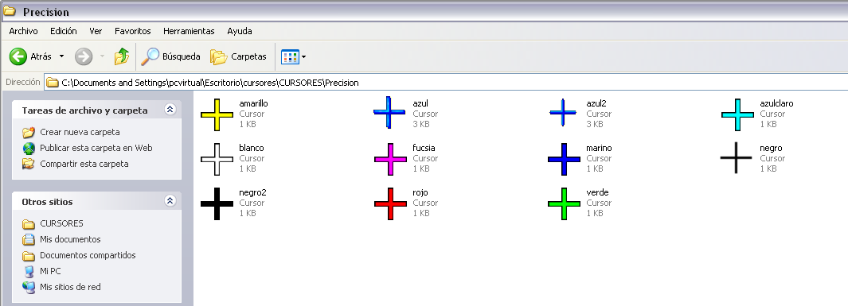Screen dimensions: 848x306
Task: Open the Favoritos menu
Action: pos(132,31)
